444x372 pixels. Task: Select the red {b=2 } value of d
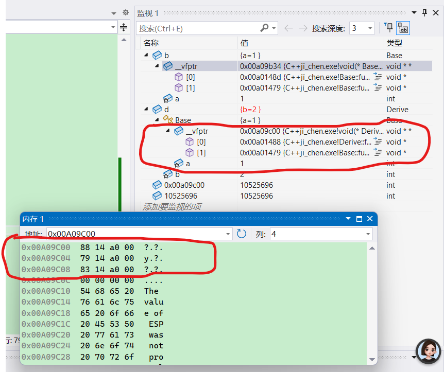pos(250,110)
